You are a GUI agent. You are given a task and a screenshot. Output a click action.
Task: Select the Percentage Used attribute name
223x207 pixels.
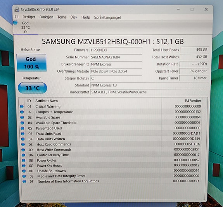49,128
